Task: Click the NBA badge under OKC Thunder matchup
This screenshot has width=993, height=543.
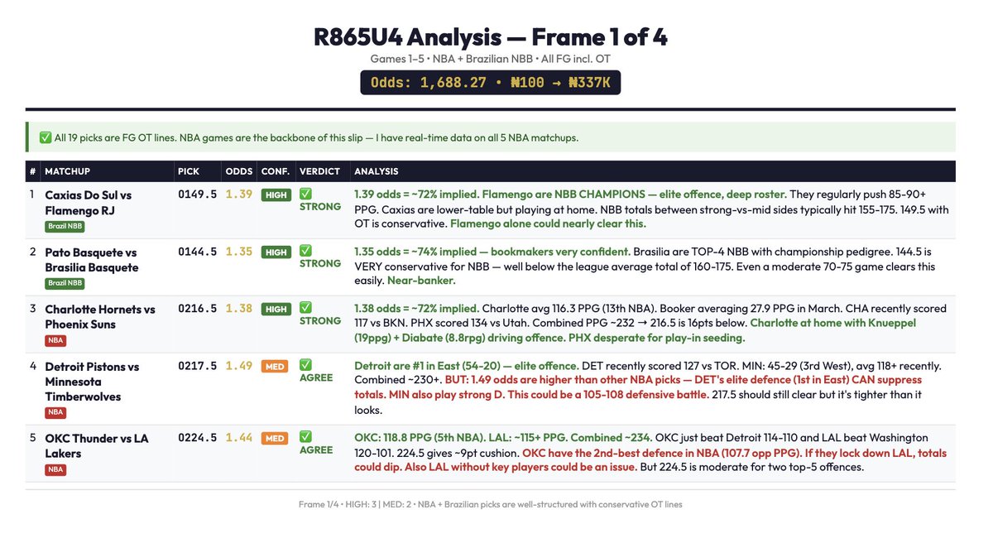Action: click(55, 469)
